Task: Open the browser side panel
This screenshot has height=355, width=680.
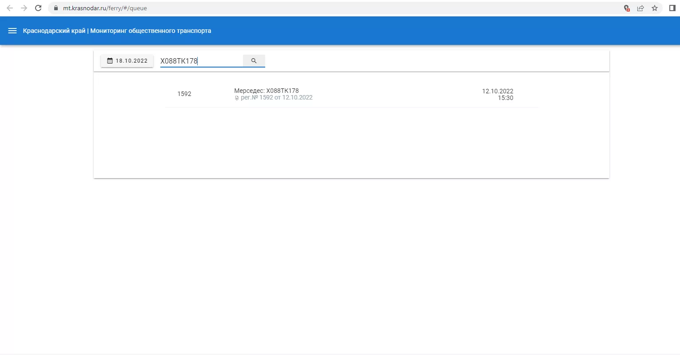Action: [x=672, y=8]
